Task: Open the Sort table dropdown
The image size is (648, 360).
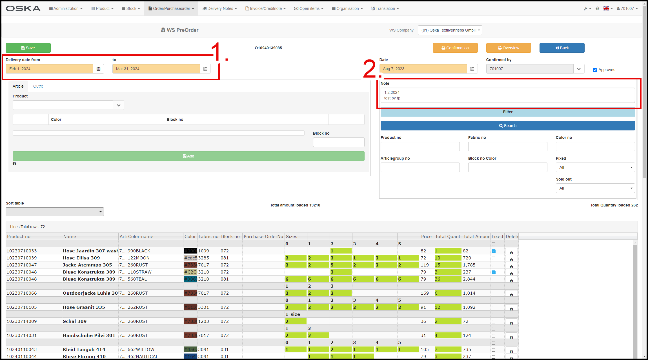Action: [x=55, y=212]
